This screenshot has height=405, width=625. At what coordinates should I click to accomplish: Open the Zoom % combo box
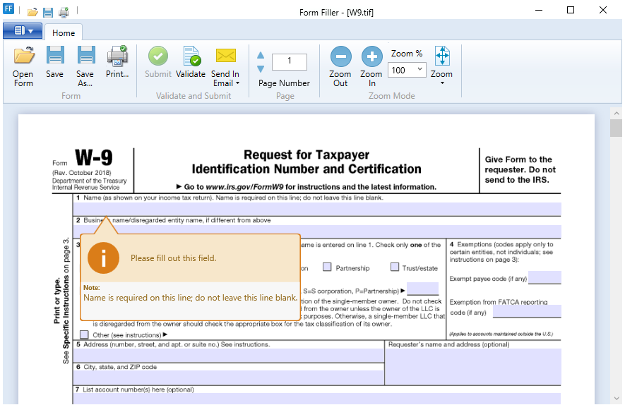point(419,70)
